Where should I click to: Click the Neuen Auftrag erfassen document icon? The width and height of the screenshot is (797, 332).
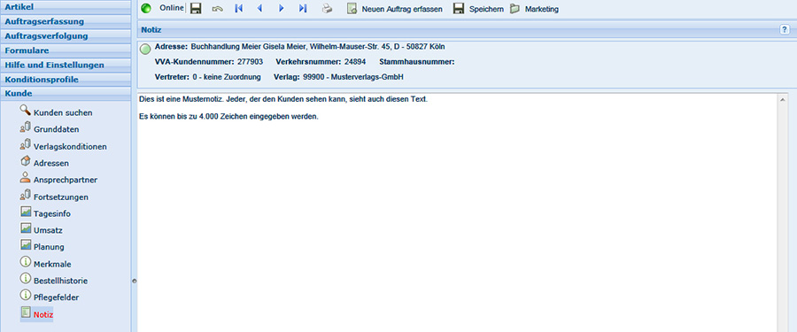click(x=352, y=9)
